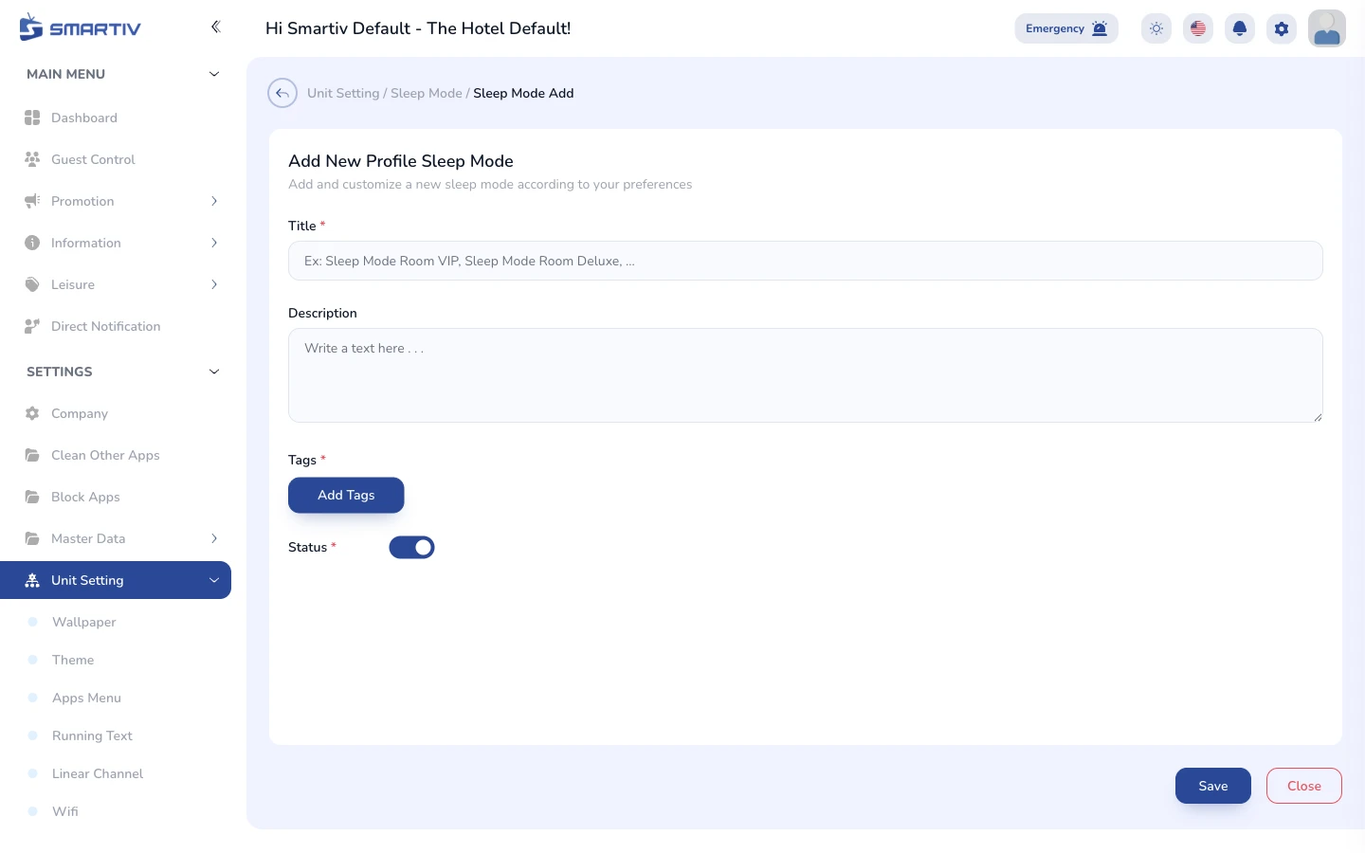Click the Block Apps folder icon
This screenshot has width=1365, height=853.
(x=32, y=497)
